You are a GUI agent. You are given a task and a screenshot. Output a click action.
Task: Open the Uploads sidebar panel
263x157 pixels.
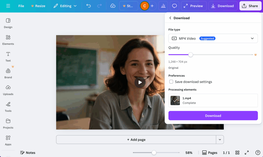pyautogui.click(x=8, y=90)
